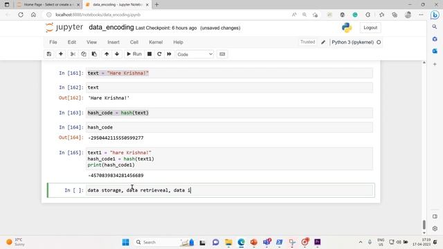Screen dimensions: 443x249
Task: Open Microsoft Edge from the taskbar
Action: [241, 242]
